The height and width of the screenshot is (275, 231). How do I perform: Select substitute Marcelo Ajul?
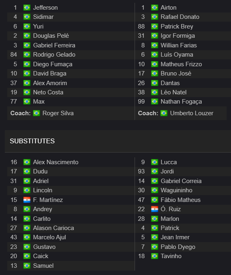tap(49, 237)
